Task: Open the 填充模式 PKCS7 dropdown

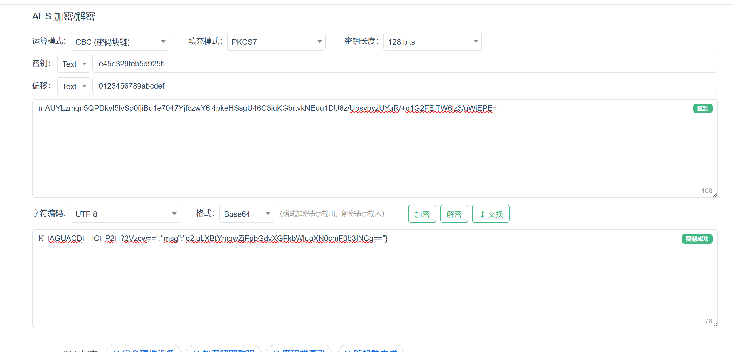Action: coord(276,42)
